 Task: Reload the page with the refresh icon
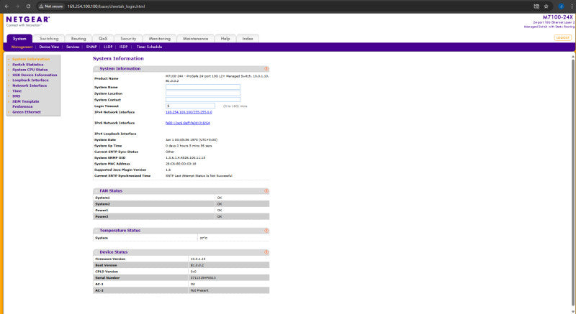pos(28,6)
